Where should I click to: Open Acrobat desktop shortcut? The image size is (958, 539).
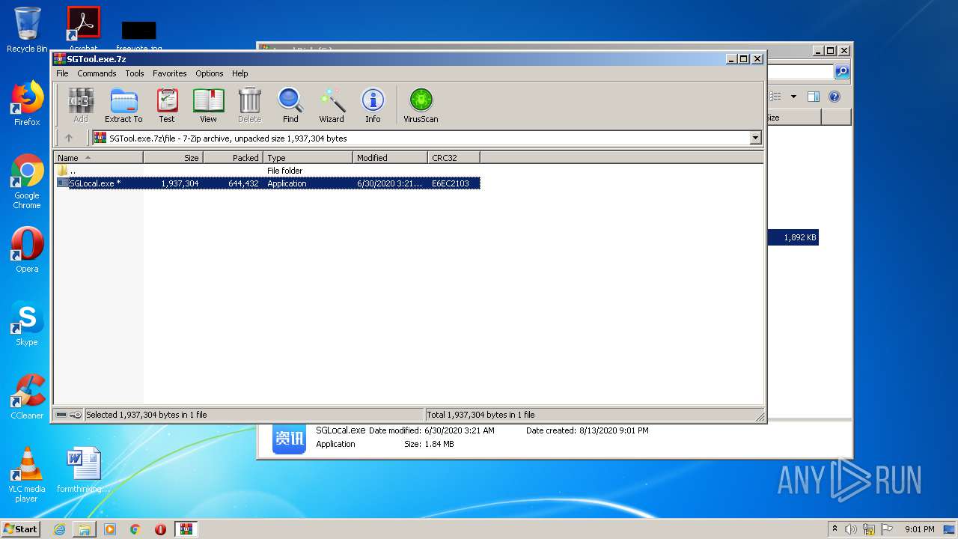tap(84, 28)
